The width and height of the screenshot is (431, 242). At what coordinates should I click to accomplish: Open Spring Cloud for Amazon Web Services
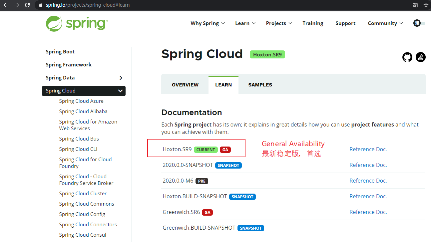click(x=88, y=125)
